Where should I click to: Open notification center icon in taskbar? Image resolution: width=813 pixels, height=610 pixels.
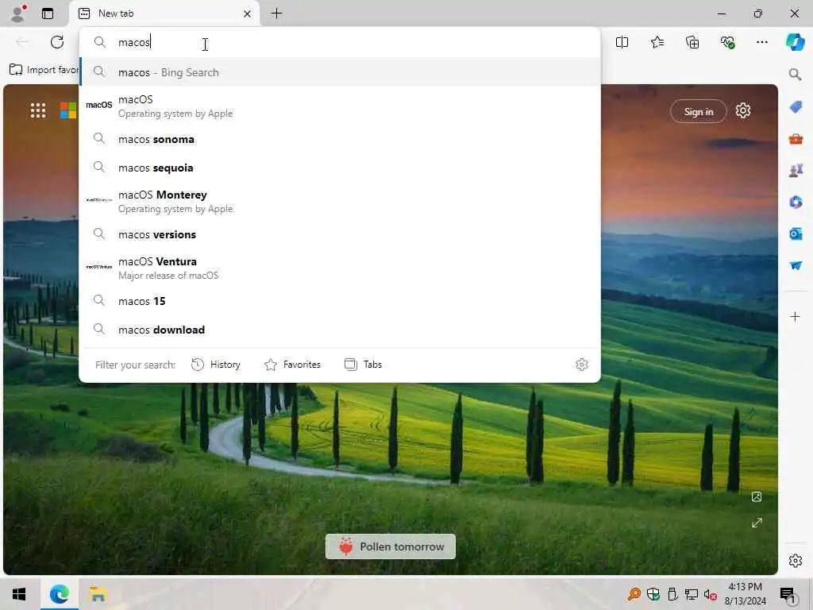pyautogui.click(x=788, y=594)
